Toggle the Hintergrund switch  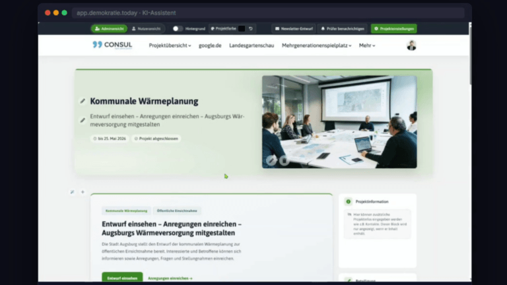coord(177,29)
